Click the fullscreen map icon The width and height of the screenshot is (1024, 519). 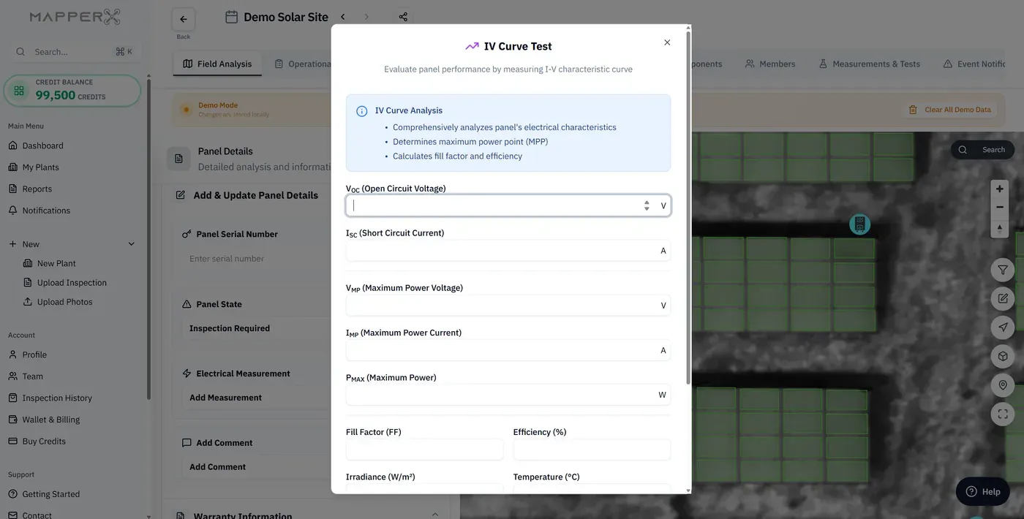click(x=1003, y=414)
